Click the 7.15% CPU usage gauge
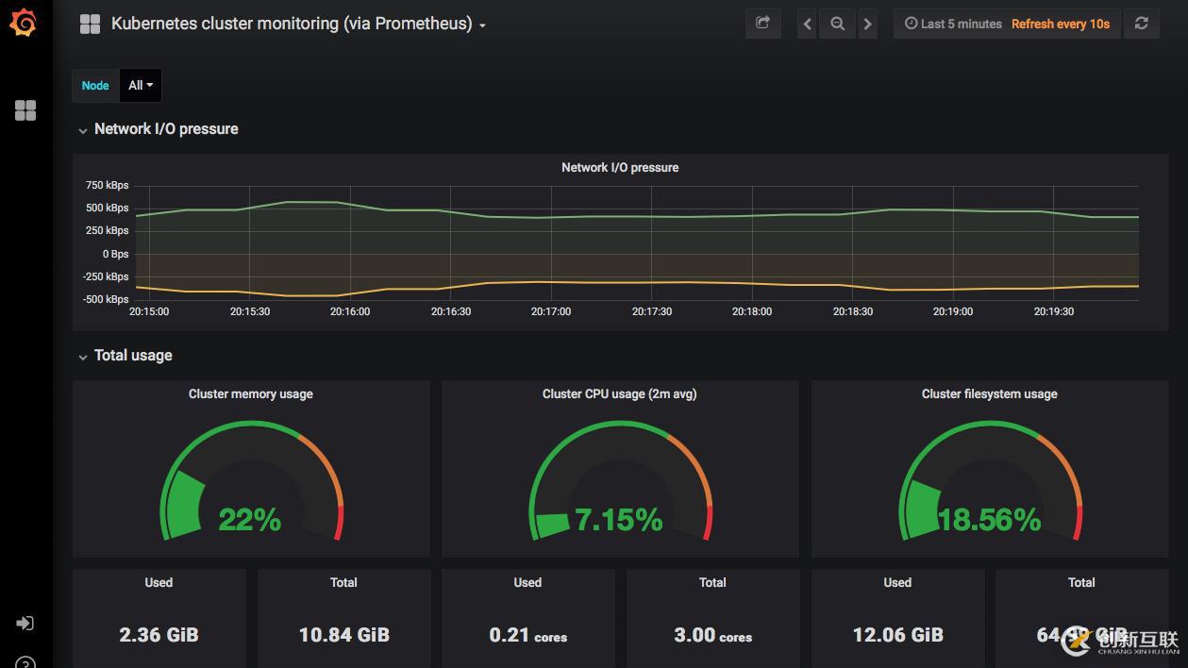The width and height of the screenshot is (1188, 668). (x=619, y=483)
